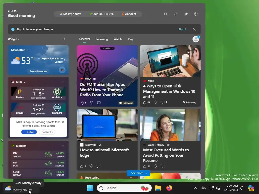The image size is (259, 194).
Task: Open the light rain forecast chevron
Action: click(x=64, y=60)
